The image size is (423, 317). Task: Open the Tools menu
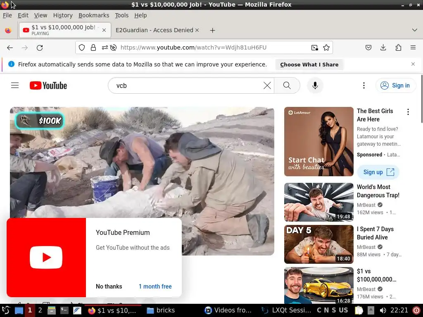tap(121, 15)
